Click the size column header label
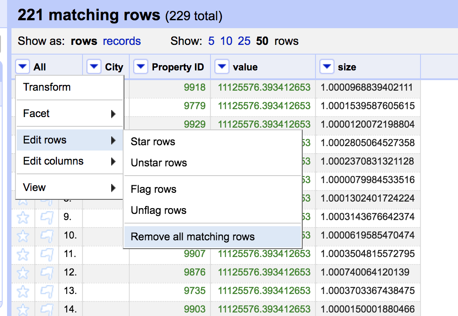 coord(347,67)
